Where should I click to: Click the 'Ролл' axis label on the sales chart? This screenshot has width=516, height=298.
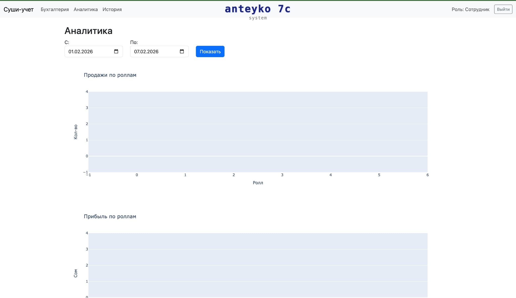tap(258, 183)
